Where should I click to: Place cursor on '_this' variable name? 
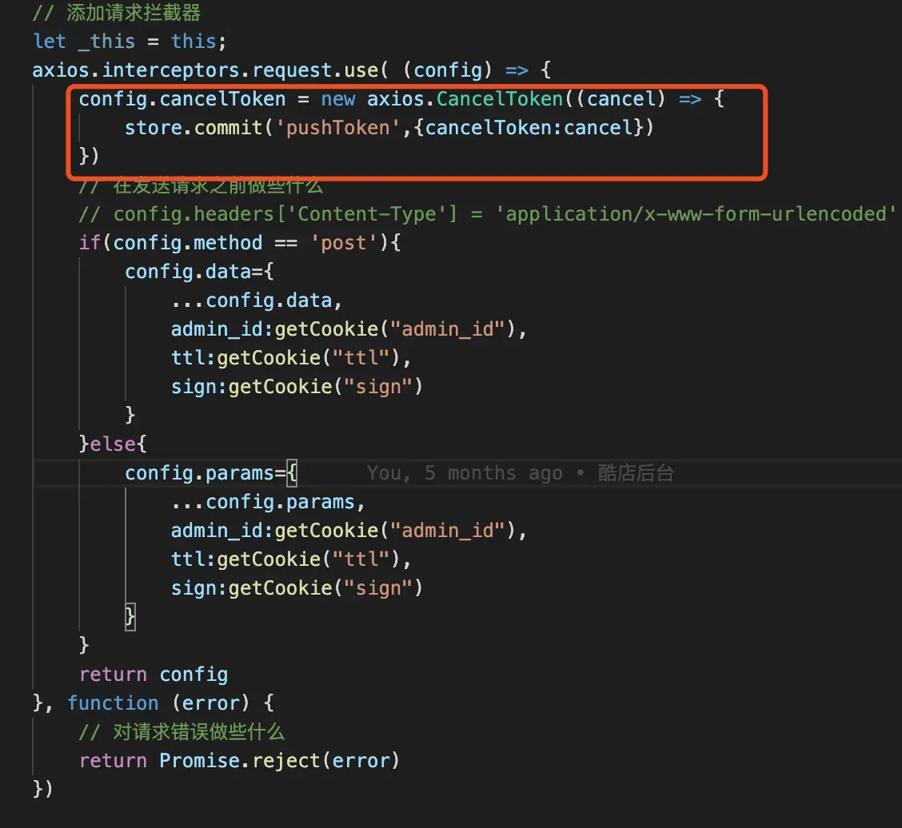(x=107, y=42)
